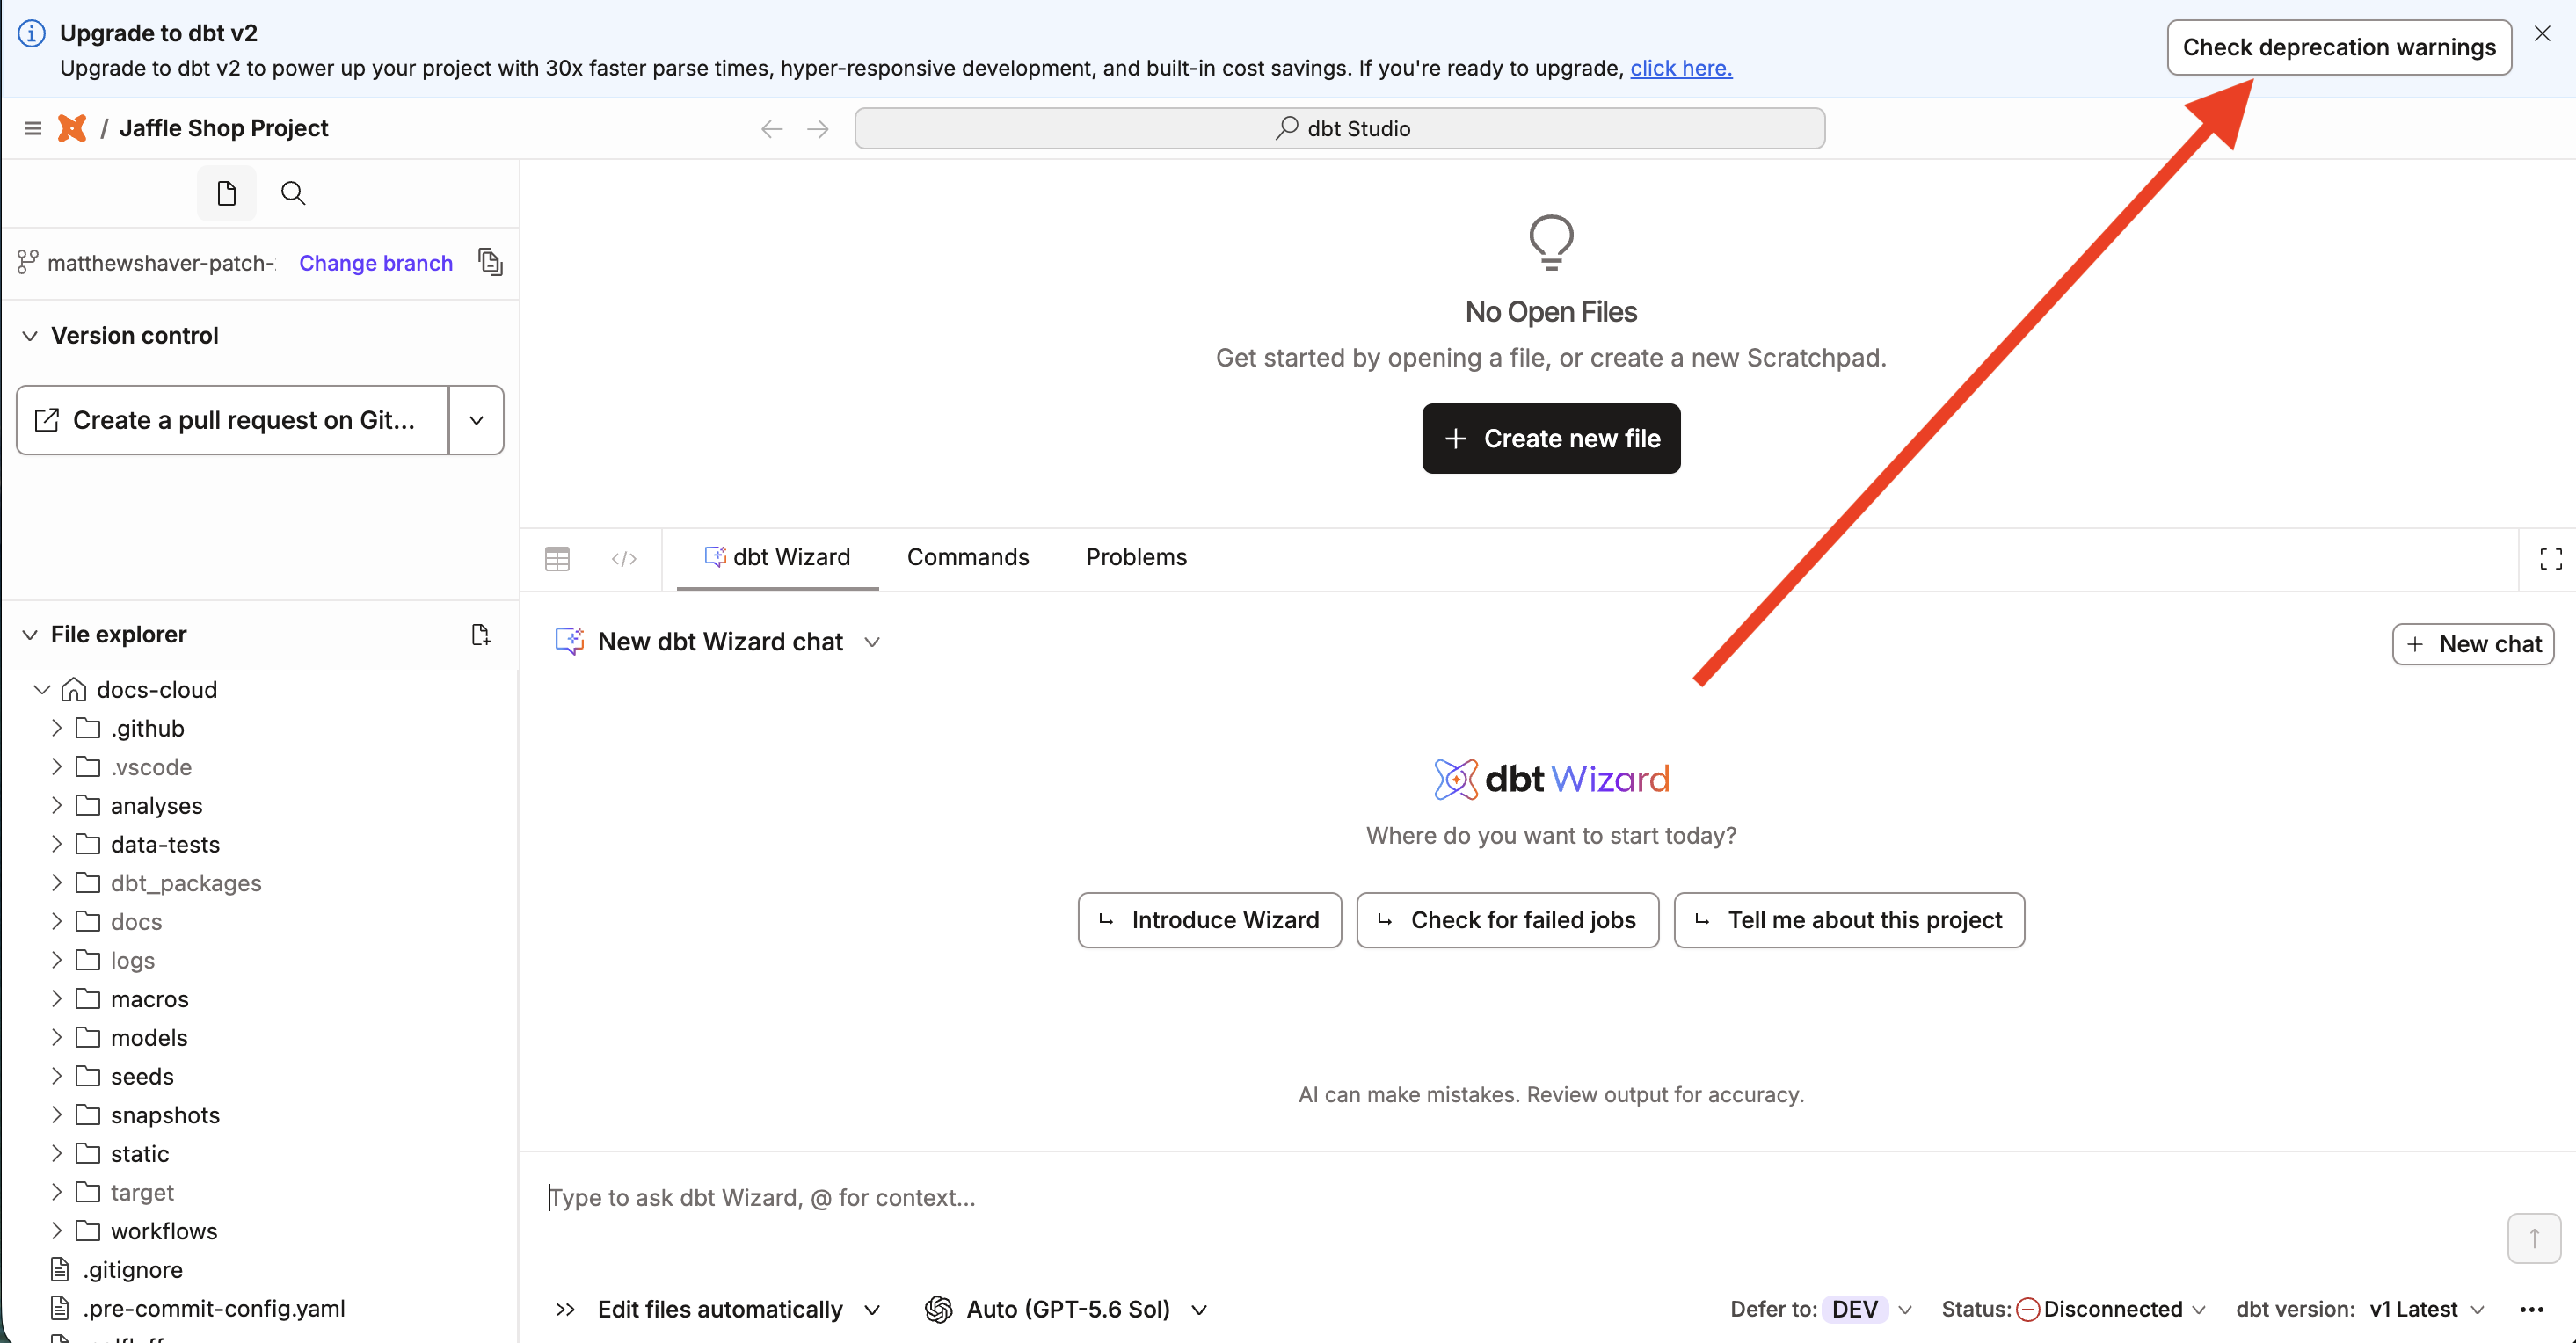The width and height of the screenshot is (2576, 1343).
Task: Click the dbt logo icon
Action: coord(72,128)
